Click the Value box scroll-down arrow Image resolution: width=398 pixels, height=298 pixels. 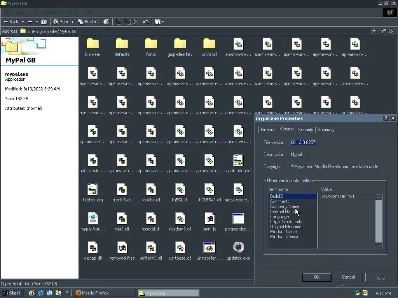(379, 245)
